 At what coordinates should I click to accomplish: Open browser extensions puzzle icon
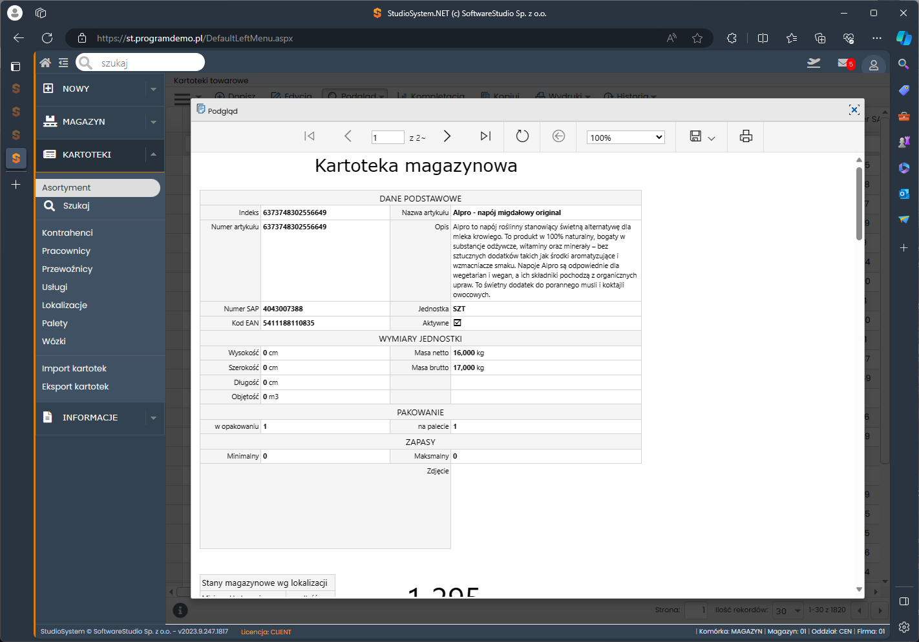point(732,38)
